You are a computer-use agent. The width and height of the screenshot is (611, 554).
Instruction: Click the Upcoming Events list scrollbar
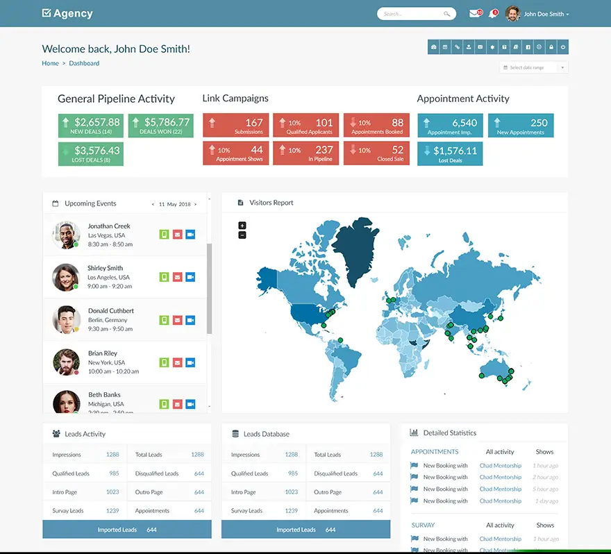[x=209, y=292]
